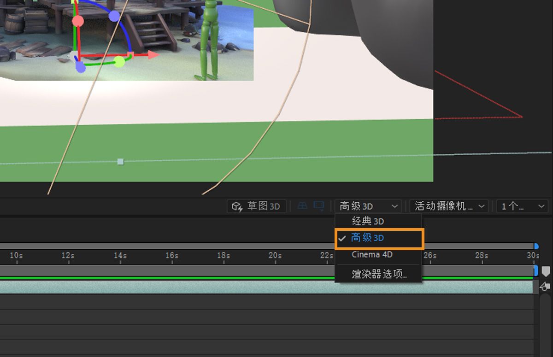Enable Draft 3D preview rendering
Image resolution: width=553 pixels, height=357 pixels.
[x=256, y=206]
